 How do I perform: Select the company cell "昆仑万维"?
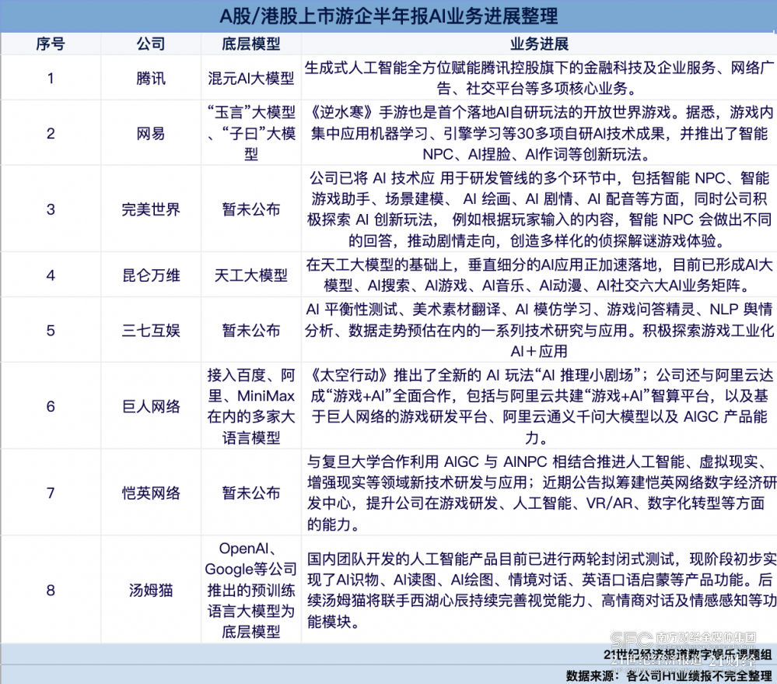coord(151,275)
